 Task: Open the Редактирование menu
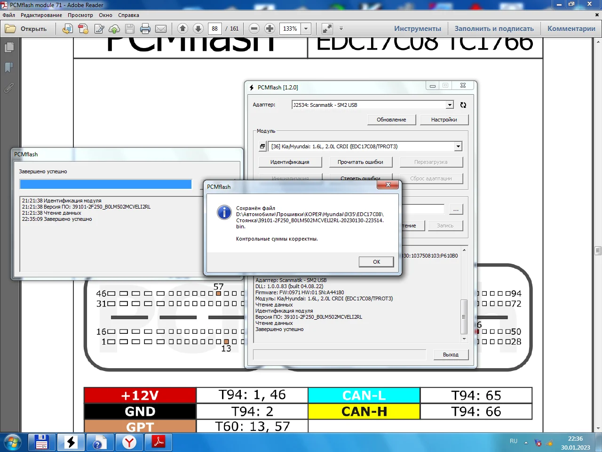click(41, 15)
